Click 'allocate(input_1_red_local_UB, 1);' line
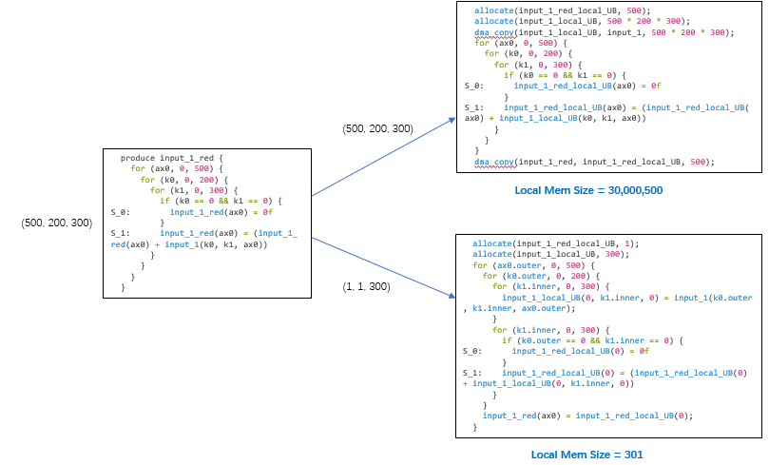The image size is (769, 465). coord(556,243)
